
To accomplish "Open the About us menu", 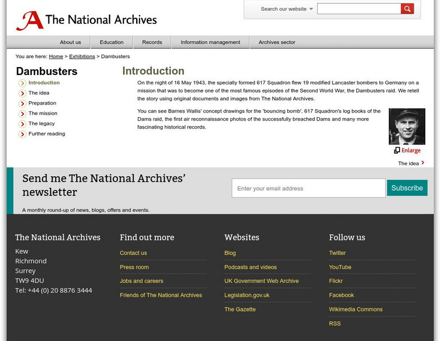I will pyautogui.click(x=71, y=42).
